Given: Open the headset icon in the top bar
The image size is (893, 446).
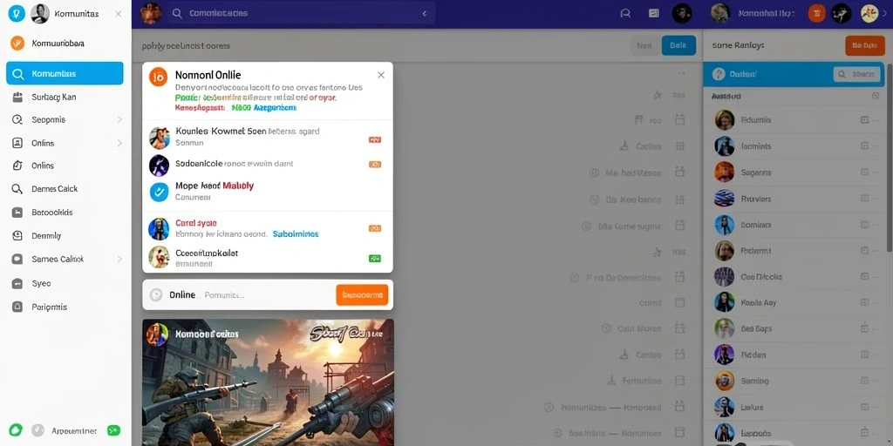Looking at the screenshot, I should [625, 14].
